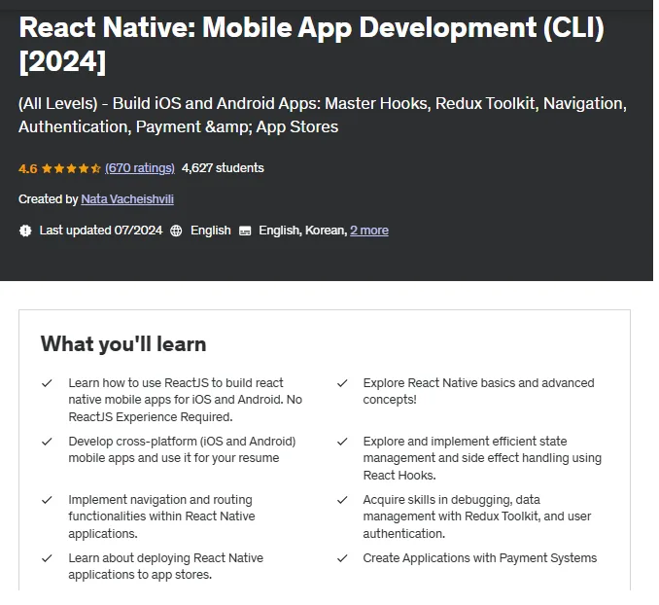
Task: Click the "2 more" subtitle languages link
Action: click(x=369, y=231)
